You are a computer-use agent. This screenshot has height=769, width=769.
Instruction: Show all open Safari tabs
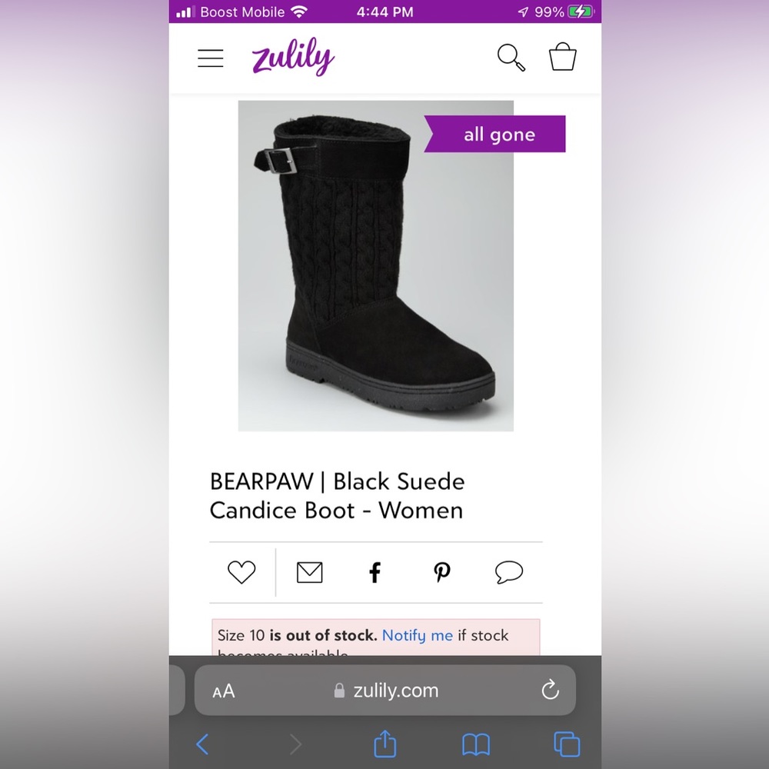567,744
